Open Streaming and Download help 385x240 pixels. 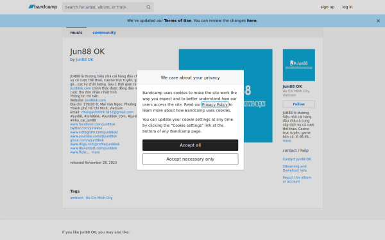(x=295, y=168)
